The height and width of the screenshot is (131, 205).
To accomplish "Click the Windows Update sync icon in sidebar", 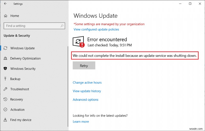I will (5, 48).
